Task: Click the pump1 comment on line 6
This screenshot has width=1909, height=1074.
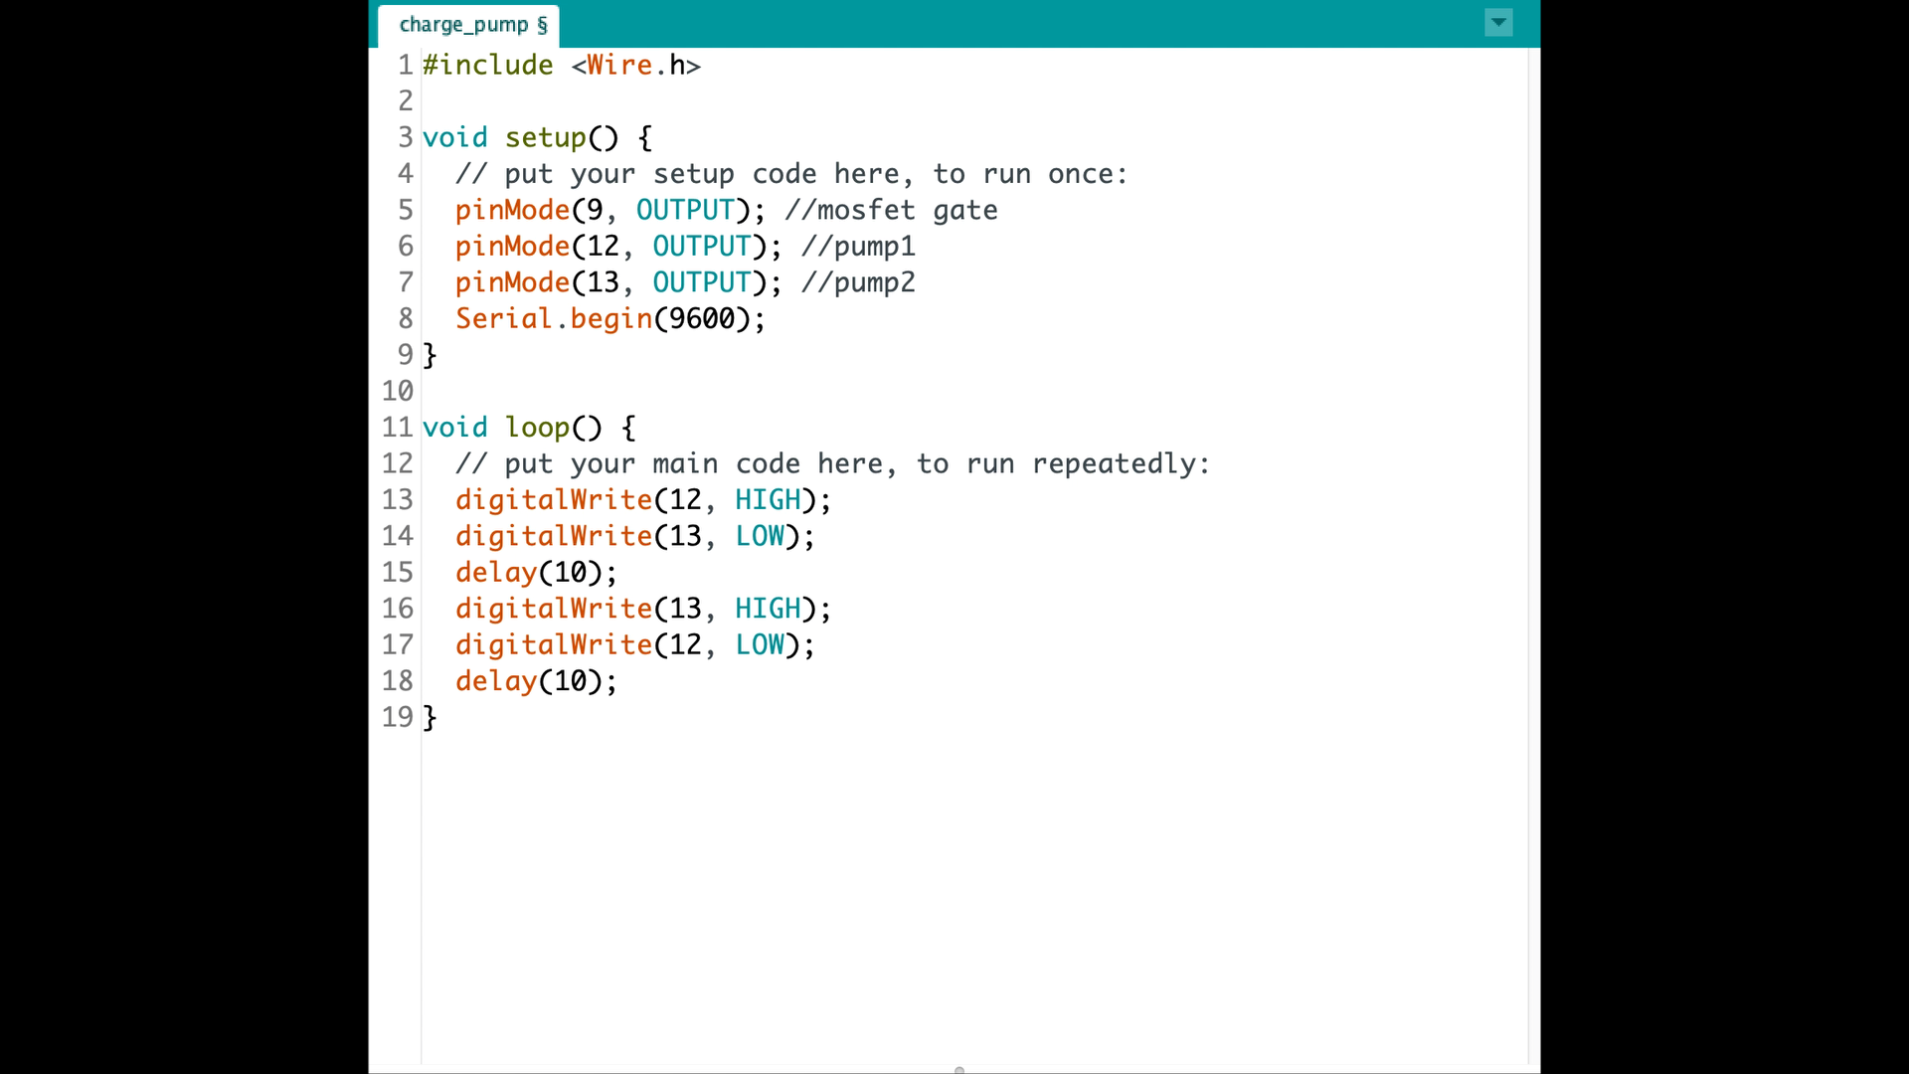Action: point(857,246)
